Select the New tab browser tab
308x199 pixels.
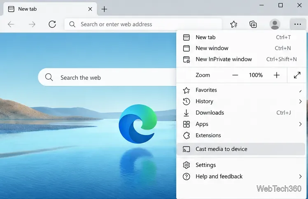[x=50, y=9]
